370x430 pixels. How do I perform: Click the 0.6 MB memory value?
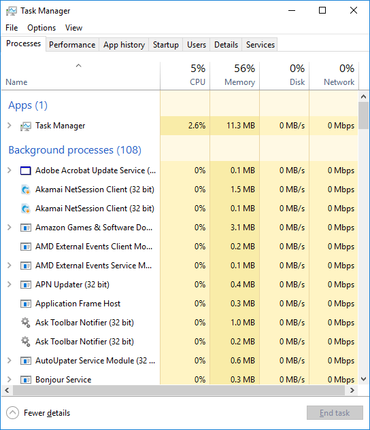tap(243, 361)
